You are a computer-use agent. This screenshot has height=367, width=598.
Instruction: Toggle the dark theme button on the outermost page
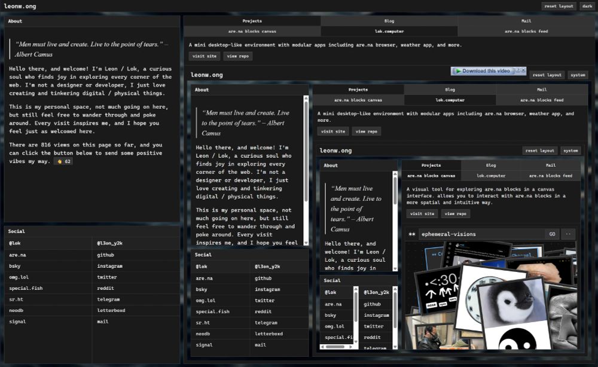point(587,6)
